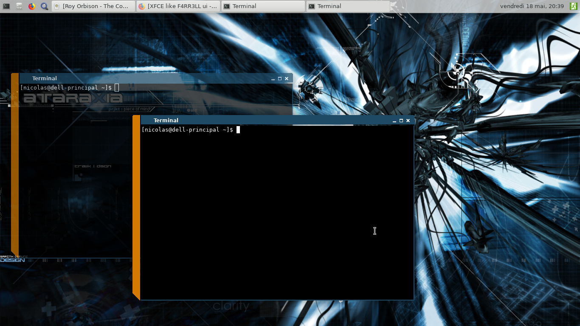This screenshot has height=326, width=580.
Task: Minimize the background transparent Terminal window
Action: pos(273,79)
